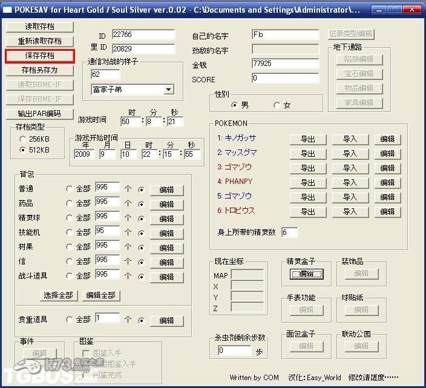This screenshot has height=388, width=426.
Task: Import into the PHANPY Pokemon slot
Action: click(x=350, y=183)
